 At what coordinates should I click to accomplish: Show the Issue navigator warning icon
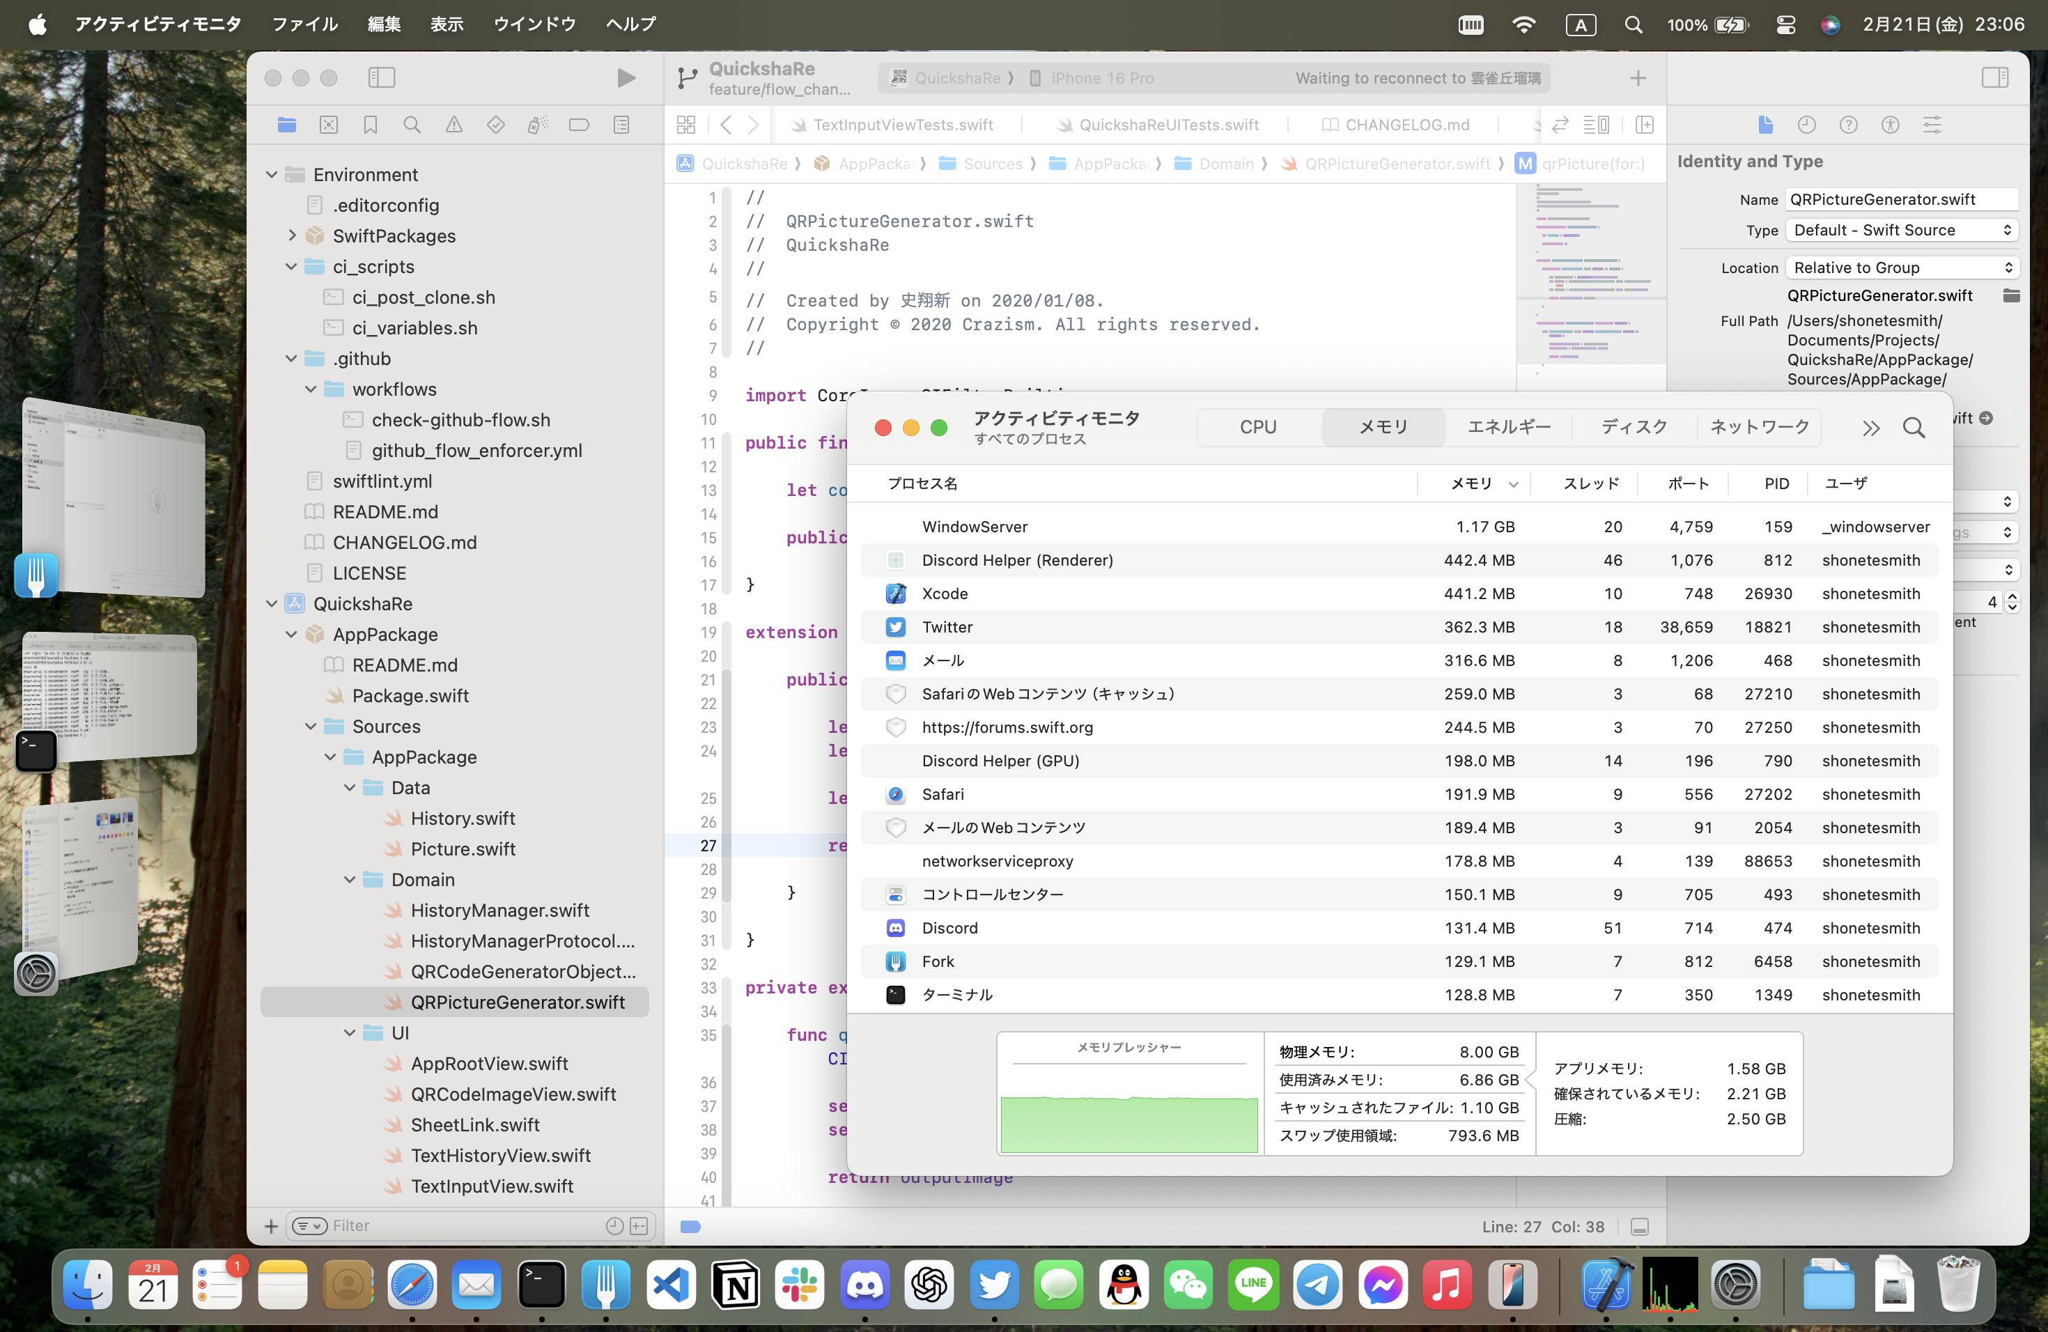click(454, 125)
